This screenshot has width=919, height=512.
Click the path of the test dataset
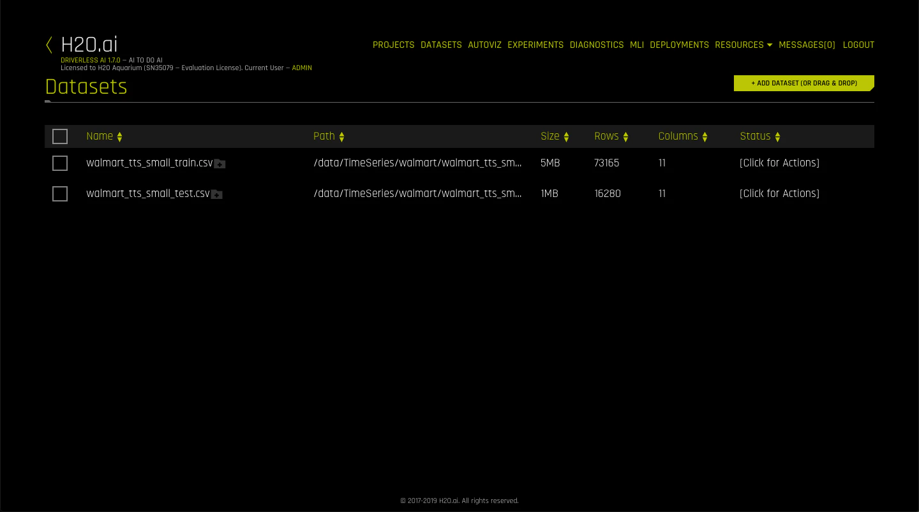(417, 193)
